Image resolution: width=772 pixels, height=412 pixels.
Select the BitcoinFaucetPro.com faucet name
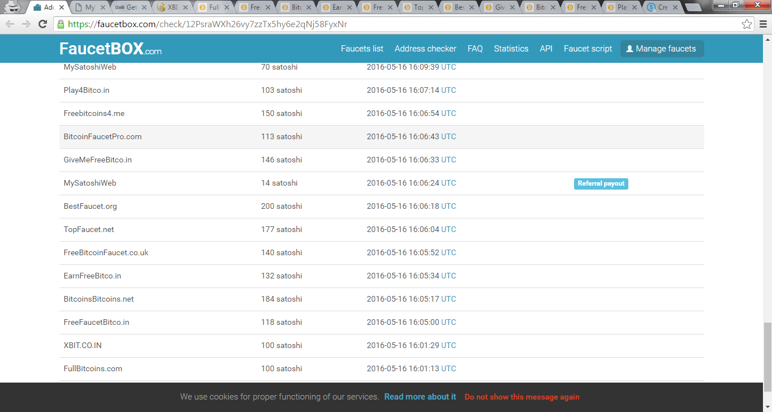click(x=103, y=136)
